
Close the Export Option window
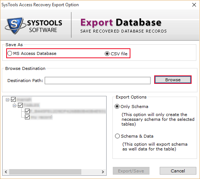(x=194, y=5)
